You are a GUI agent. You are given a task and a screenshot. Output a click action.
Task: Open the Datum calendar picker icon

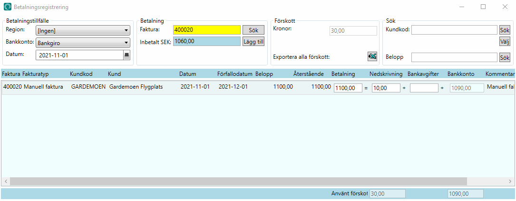click(x=127, y=55)
